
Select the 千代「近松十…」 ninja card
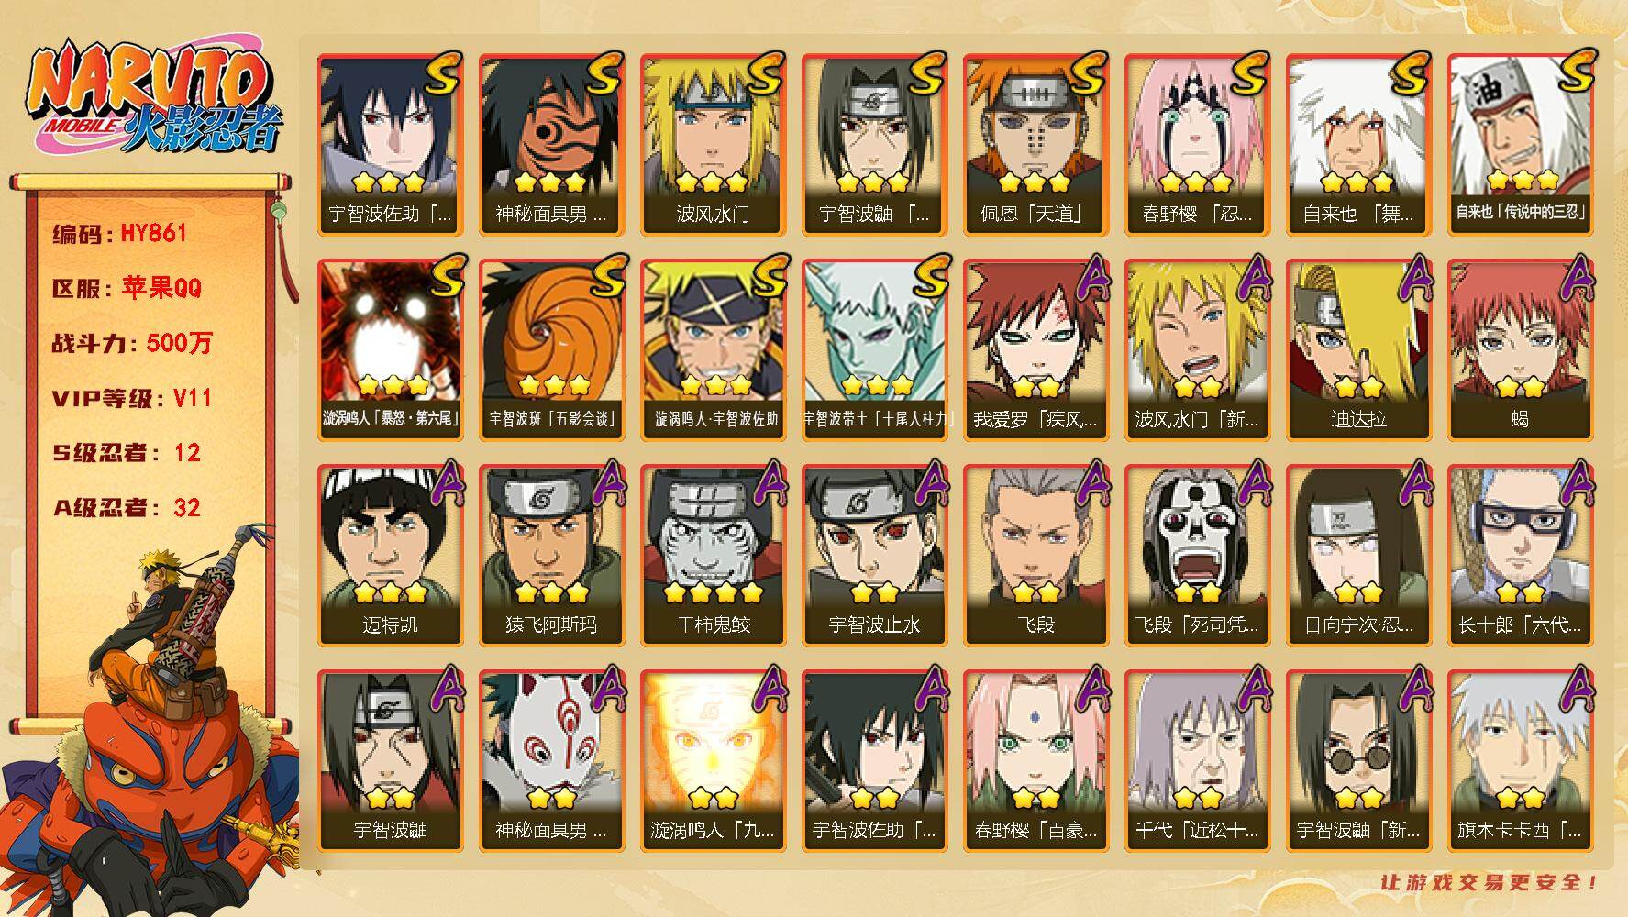tap(1197, 760)
